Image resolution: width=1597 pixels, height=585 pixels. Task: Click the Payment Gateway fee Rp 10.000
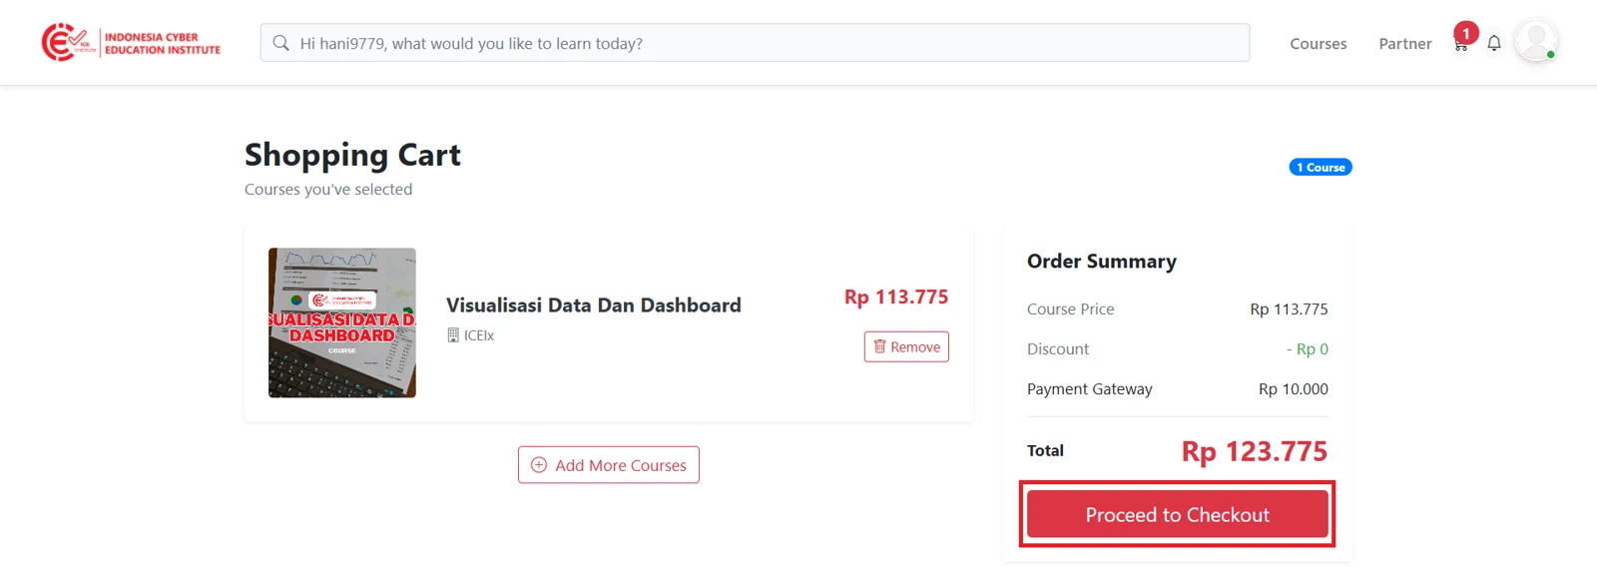click(1294, 389)
